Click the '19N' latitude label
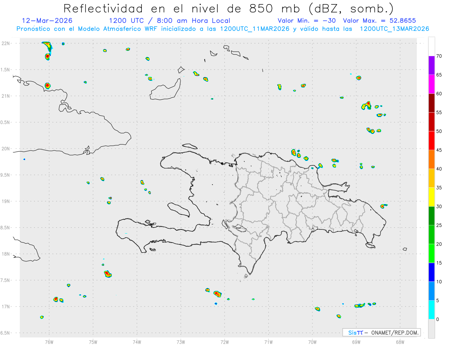This screenshot has width=449, height=347. pyautogui.click(x=6, y=201)
